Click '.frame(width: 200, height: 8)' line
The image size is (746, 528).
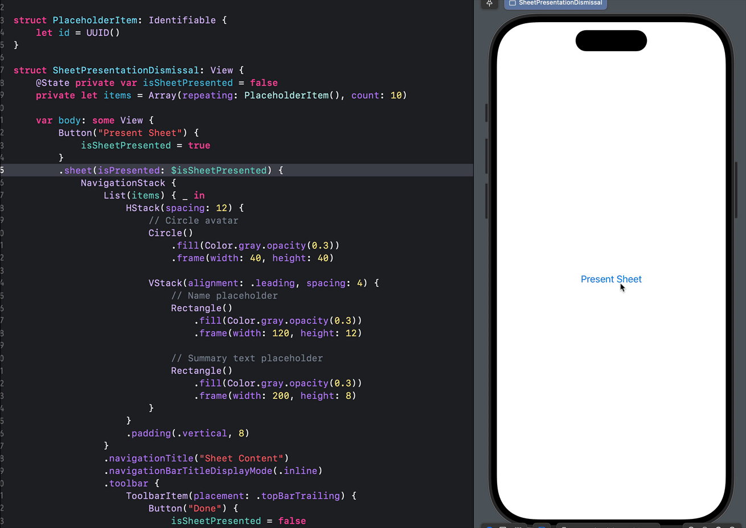pos(275,395)
